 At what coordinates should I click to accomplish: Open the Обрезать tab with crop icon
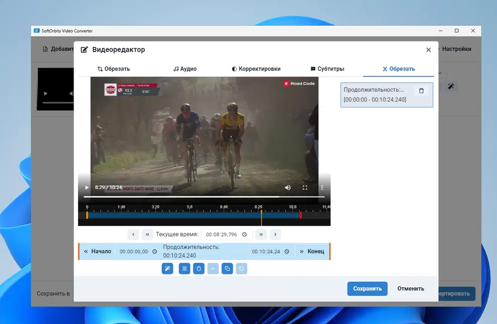tap(113, 68)
